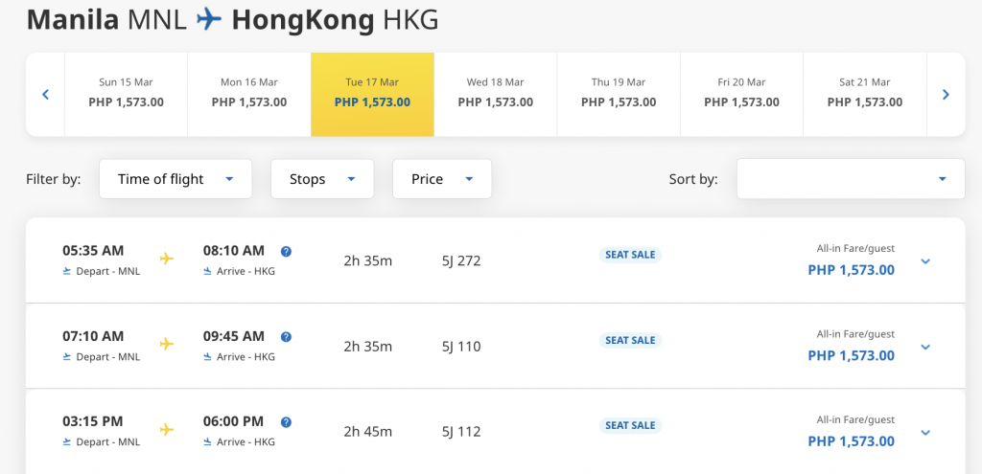Click info icon beside 06:00 PM arrival

[286, 422]
